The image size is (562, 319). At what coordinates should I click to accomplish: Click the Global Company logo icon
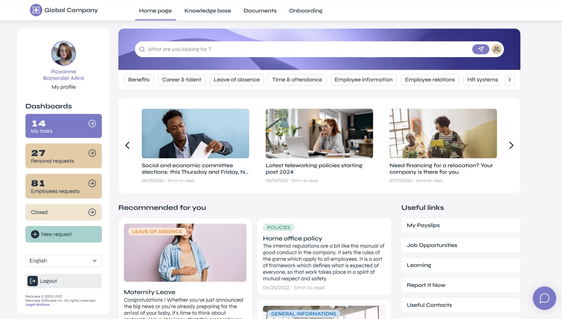click(x=36, y=10)
